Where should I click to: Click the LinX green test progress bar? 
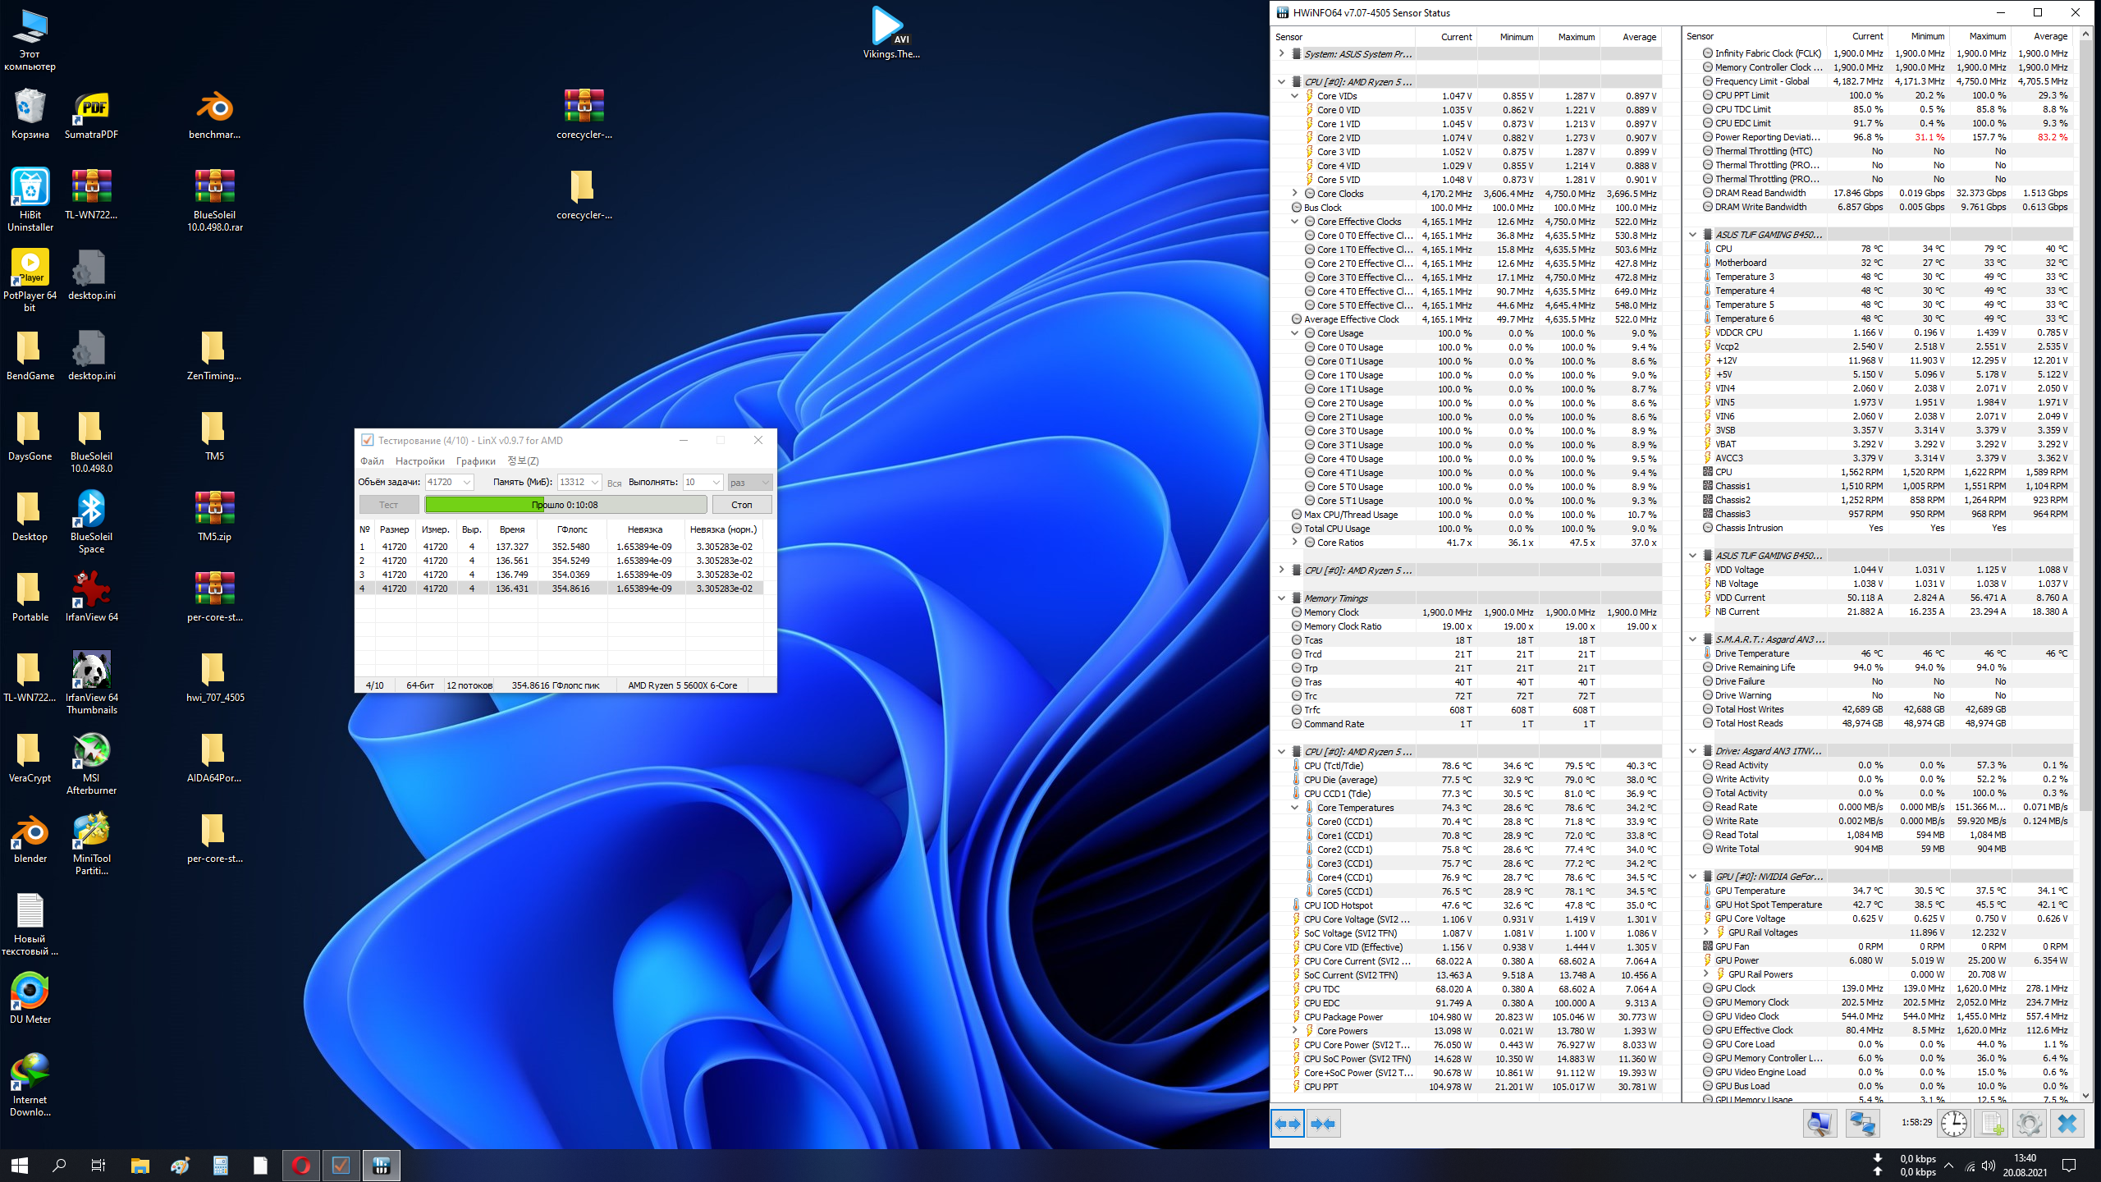click(x=565, y=504)
